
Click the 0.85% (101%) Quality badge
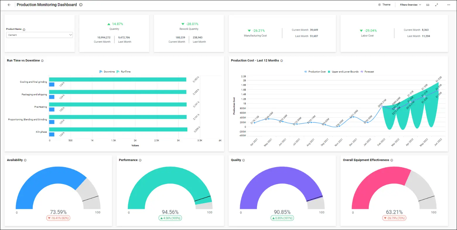[x=282, y=218]
